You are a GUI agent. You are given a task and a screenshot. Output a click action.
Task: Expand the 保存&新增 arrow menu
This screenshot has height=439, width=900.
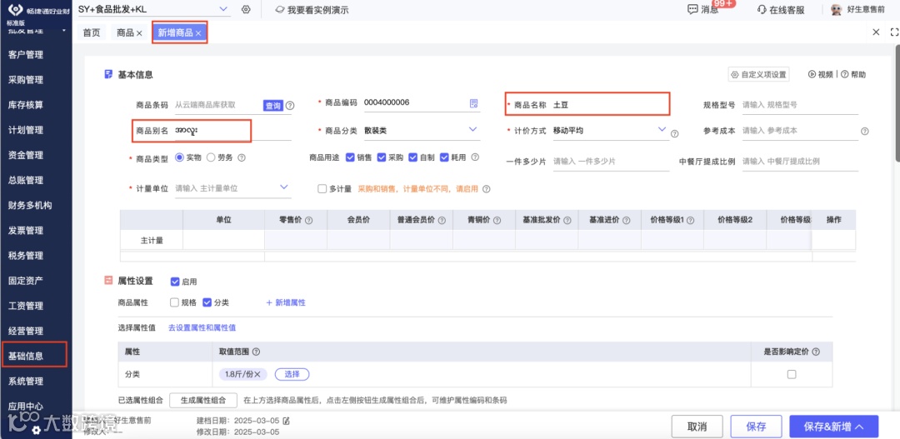click(x=860, y=427)
